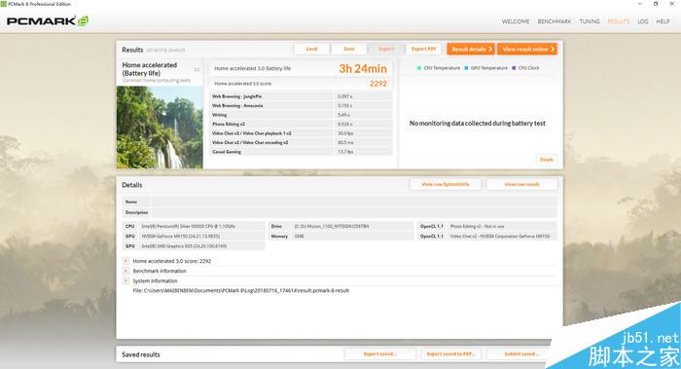Click View raw result
Screen dimensions: 681x369
(x=521, y=184)
